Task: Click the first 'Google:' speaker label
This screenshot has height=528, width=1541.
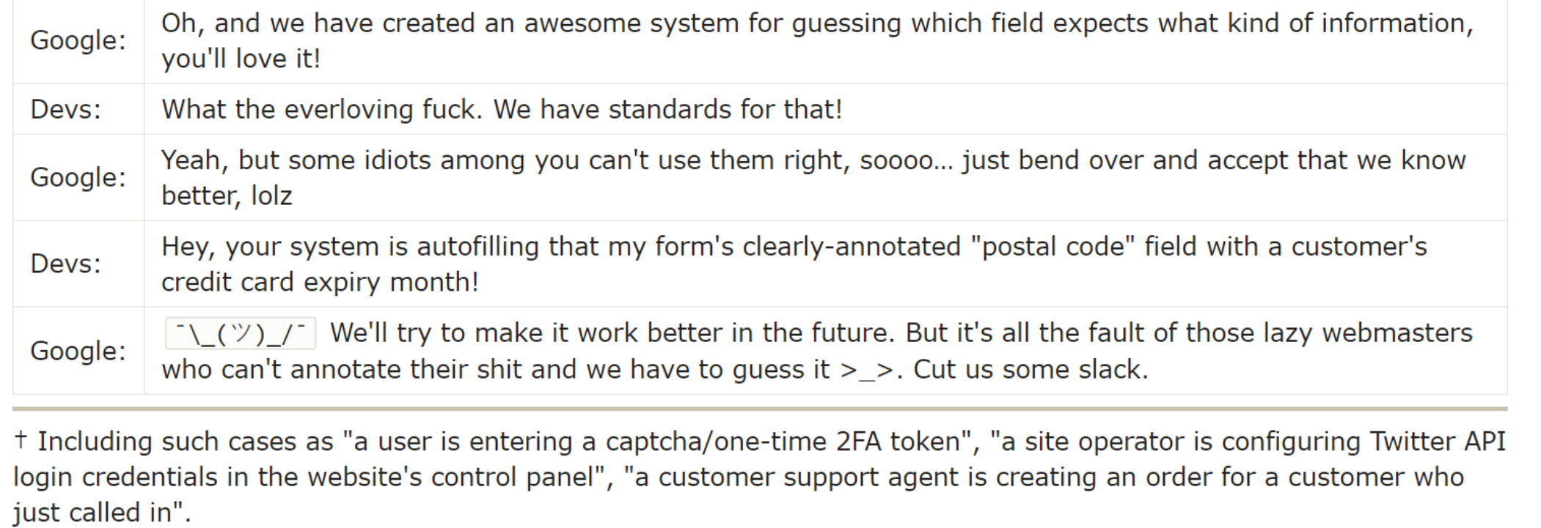Action: (x=78, y=40)
